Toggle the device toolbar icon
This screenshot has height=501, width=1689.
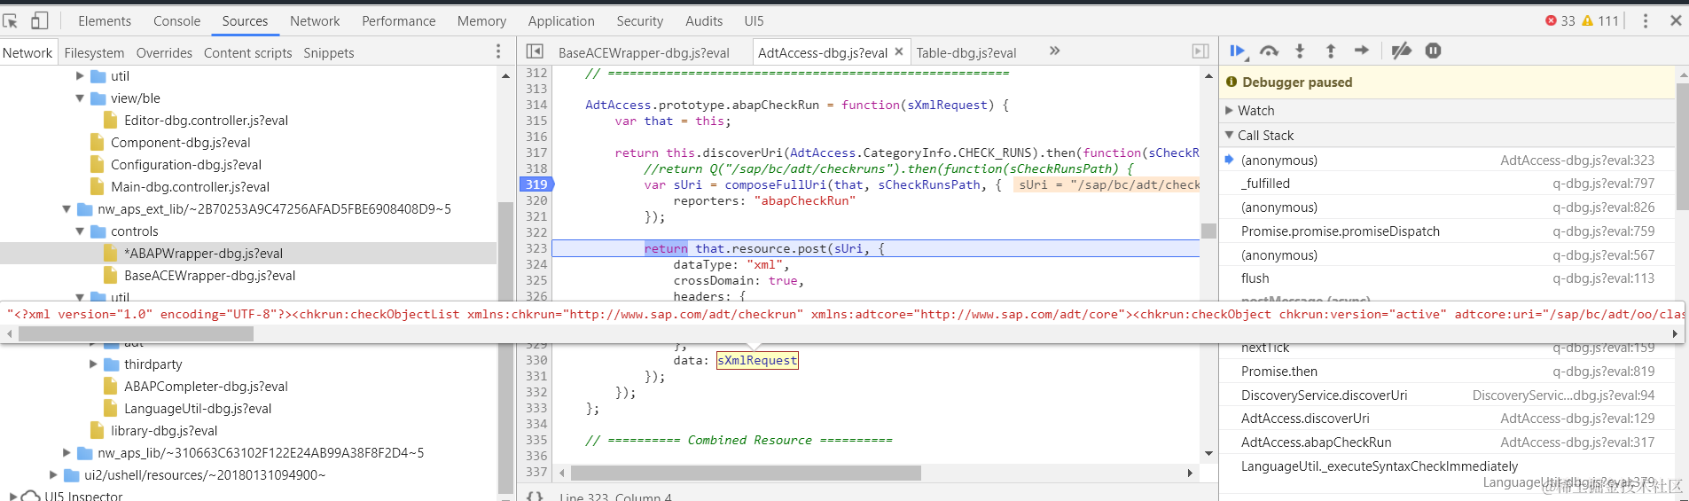tap(39, 20)
